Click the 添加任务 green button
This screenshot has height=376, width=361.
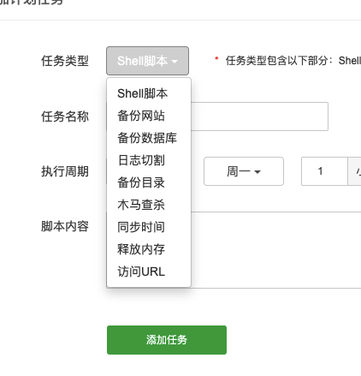tap(167, 340)
